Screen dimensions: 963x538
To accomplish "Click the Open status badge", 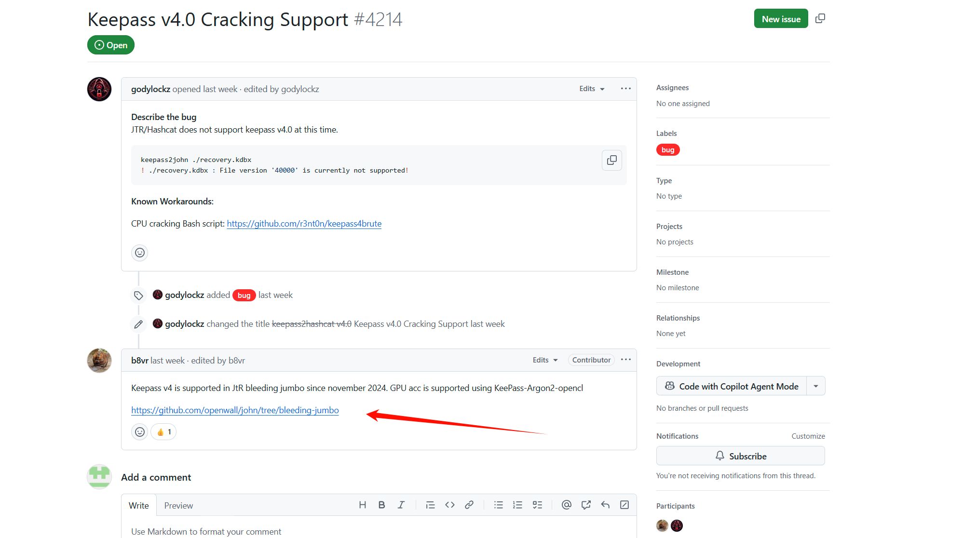I will pyautogui.click(x=111, y=45).
